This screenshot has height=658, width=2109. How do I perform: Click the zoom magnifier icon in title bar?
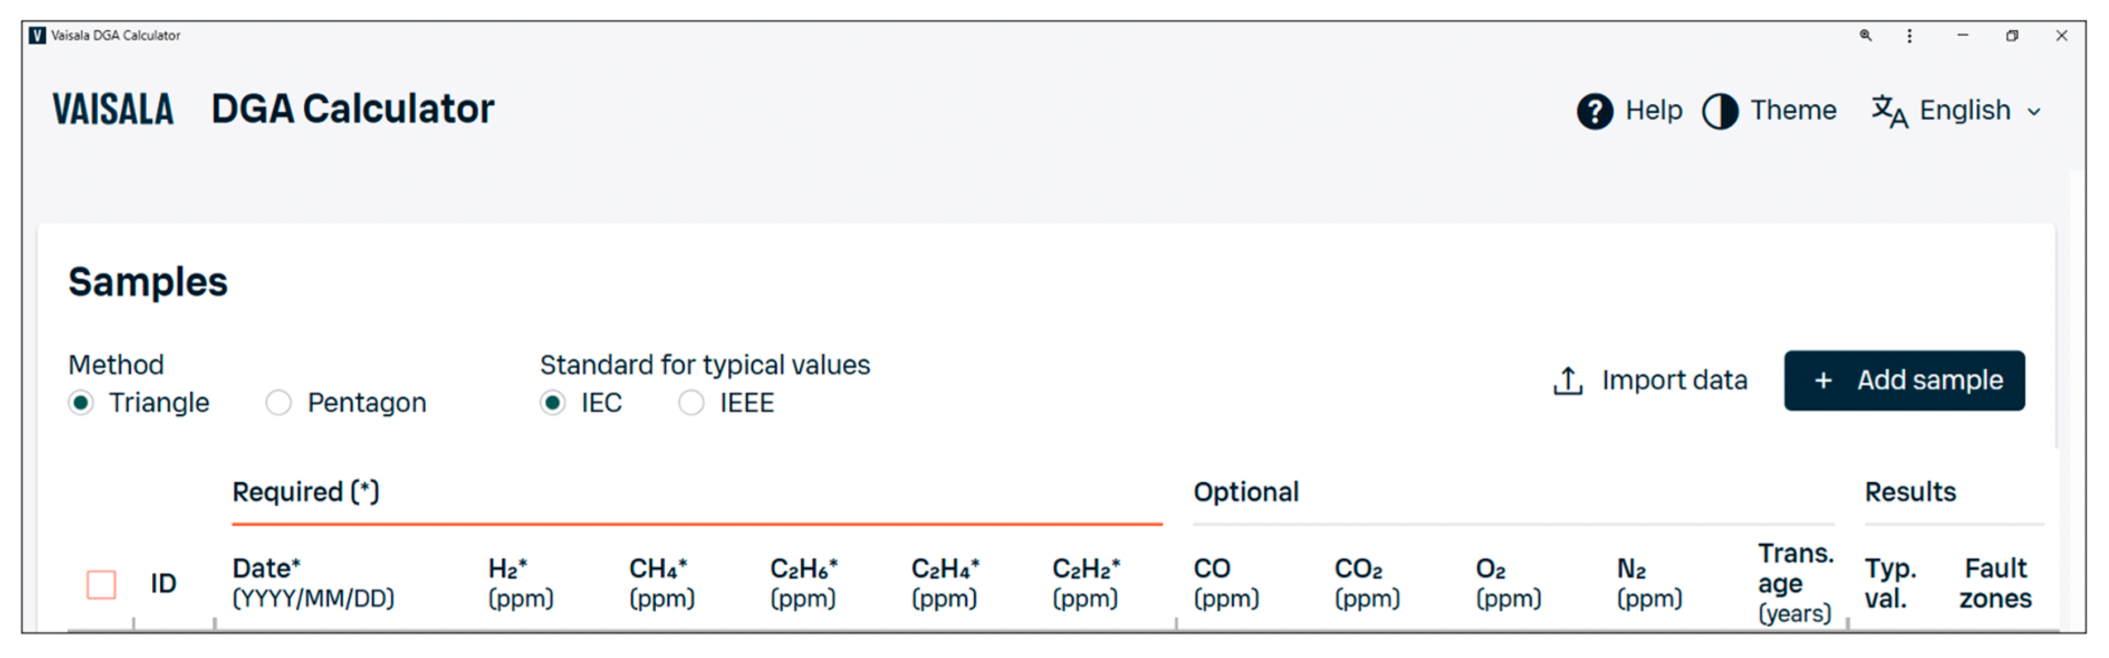pos(1865,36)
